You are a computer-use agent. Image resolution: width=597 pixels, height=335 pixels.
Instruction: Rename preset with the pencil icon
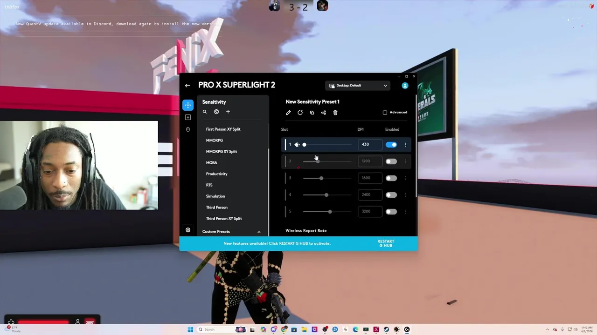click(x=288, y=113)
